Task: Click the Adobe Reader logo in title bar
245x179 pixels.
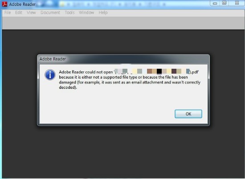Action: click(x=5, y=4)
